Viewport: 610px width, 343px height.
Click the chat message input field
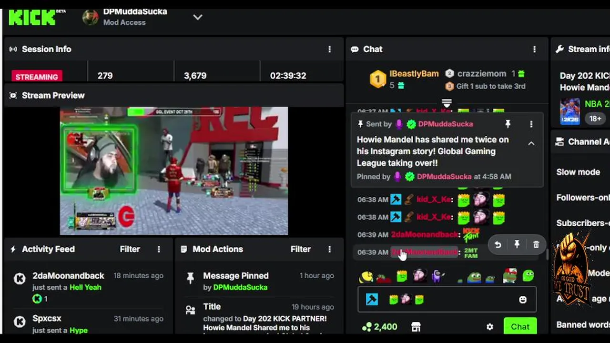point(447,299)
